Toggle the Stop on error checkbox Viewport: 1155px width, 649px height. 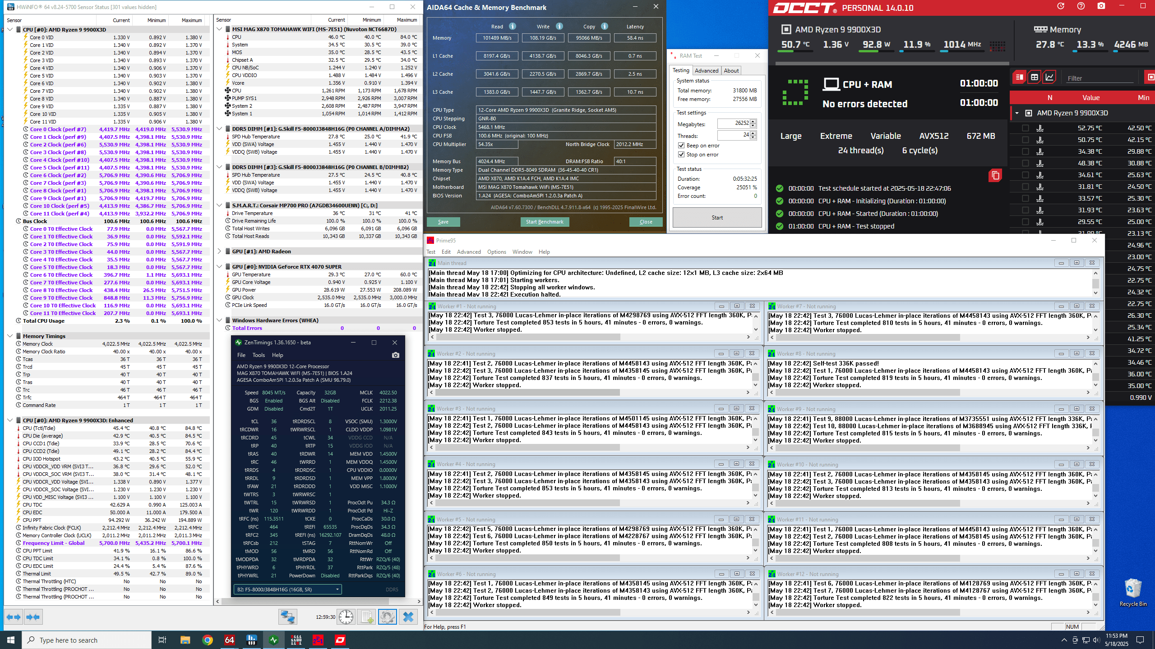pyautogui.click(x=681, y=155)
